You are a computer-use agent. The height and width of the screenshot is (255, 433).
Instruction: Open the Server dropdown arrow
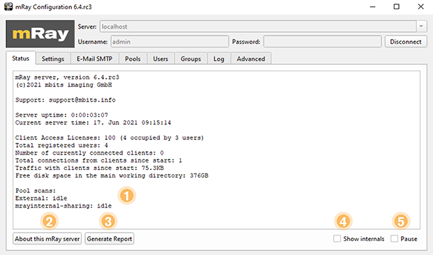coord(421,26)
